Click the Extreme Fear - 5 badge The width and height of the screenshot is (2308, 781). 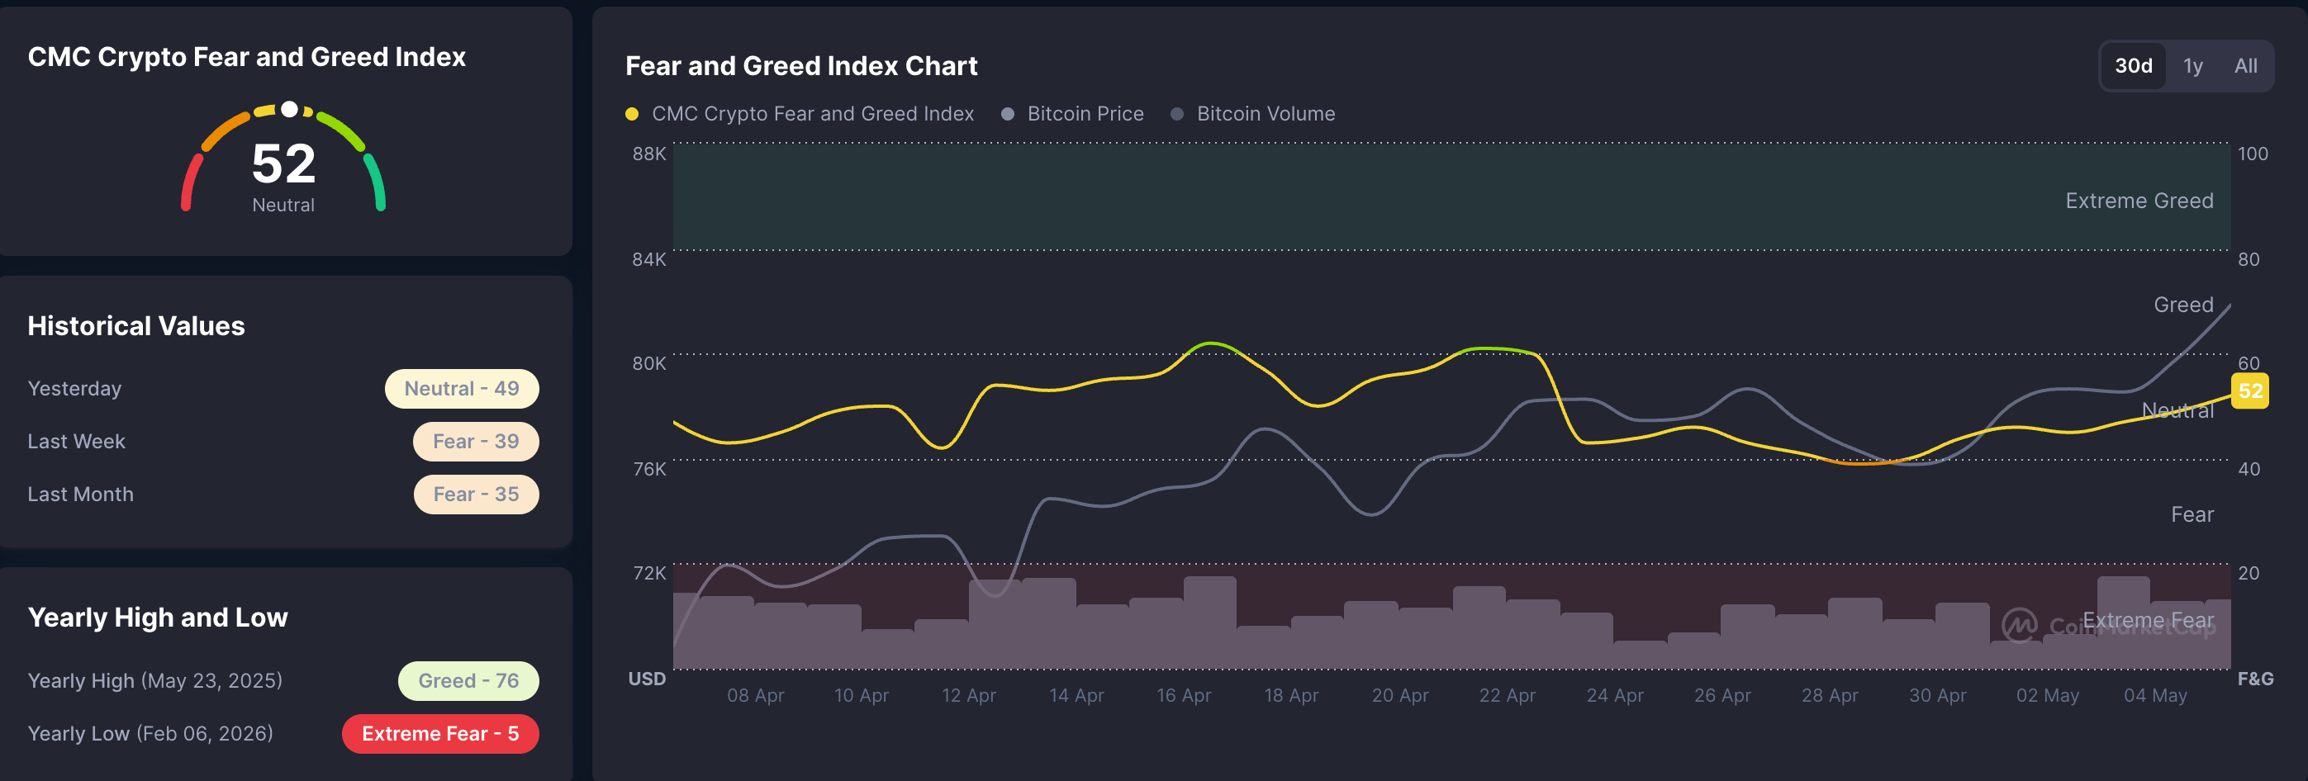point(440,734)
